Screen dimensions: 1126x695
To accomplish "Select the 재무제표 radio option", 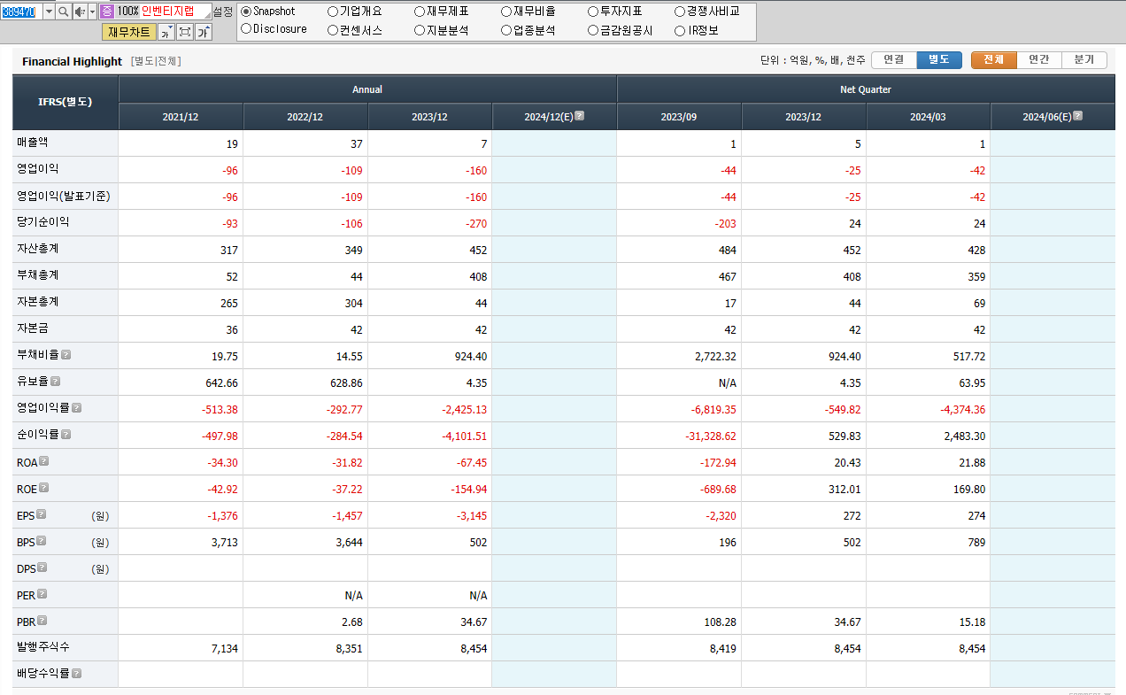I will tap(420, 12).
